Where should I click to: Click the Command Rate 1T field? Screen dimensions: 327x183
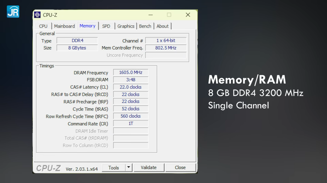click(x=130, y=124)
